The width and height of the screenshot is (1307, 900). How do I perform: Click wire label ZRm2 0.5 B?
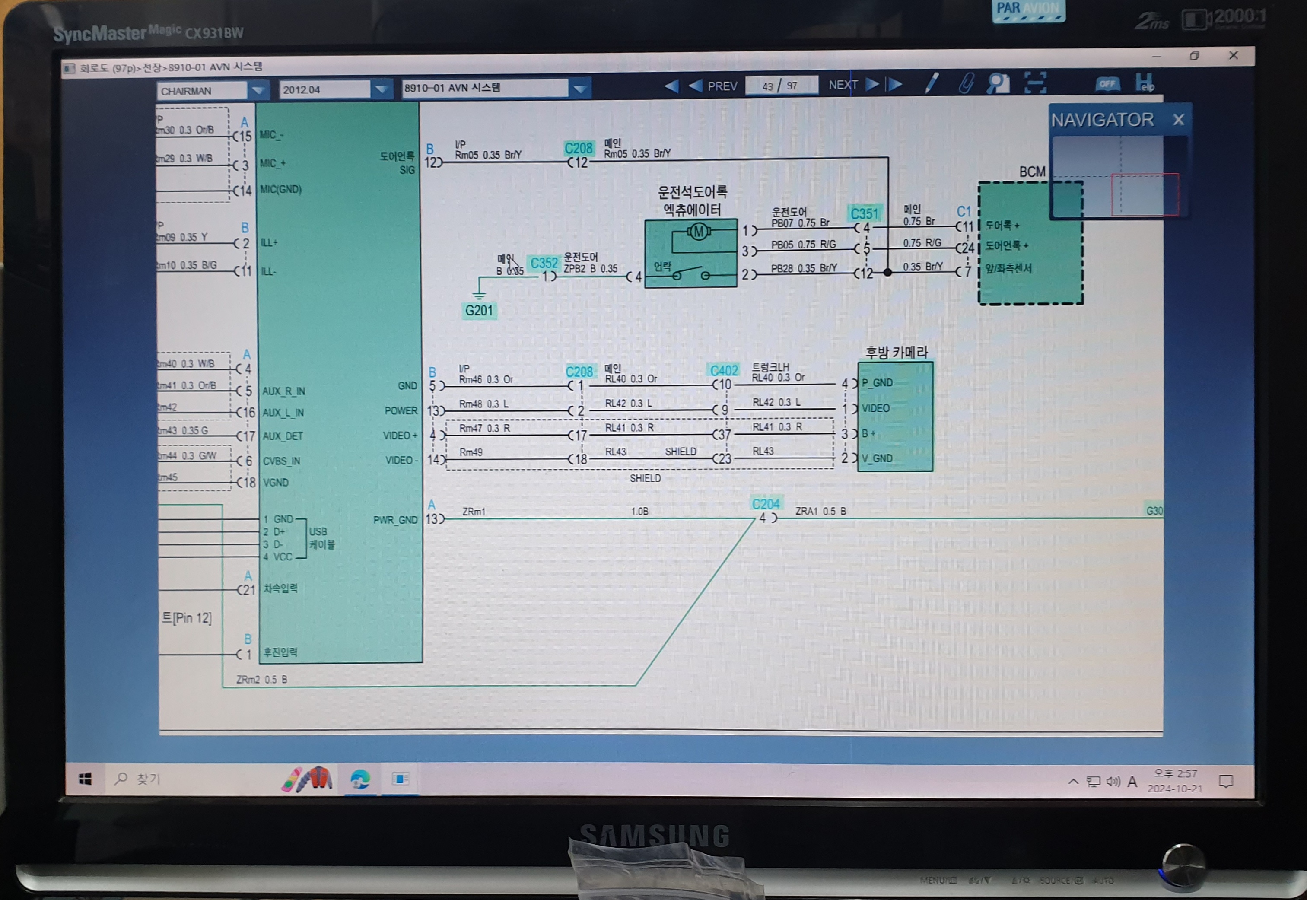pos(262,680)
